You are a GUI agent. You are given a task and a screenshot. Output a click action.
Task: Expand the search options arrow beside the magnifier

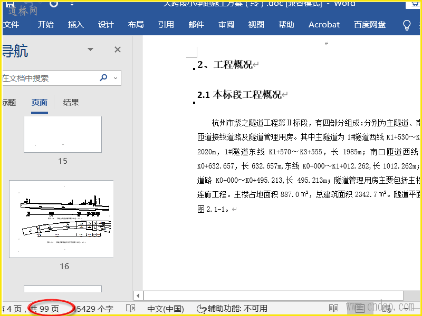coord(116,78)
